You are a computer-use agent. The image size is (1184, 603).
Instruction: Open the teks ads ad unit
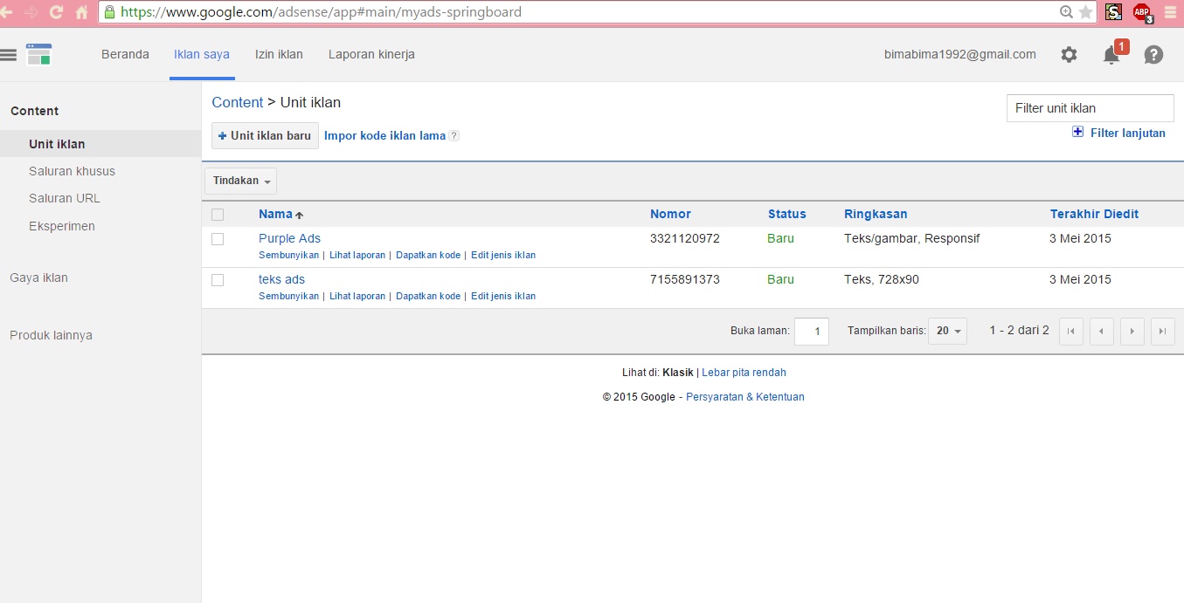[x=281, y=279]
